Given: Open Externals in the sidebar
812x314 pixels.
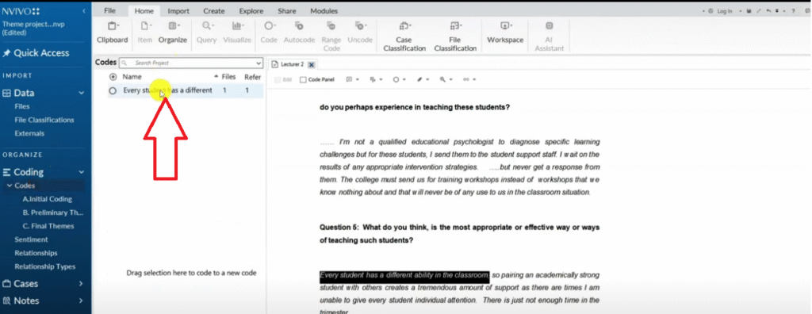Looking at the screenshot, I should pos(29,134).
